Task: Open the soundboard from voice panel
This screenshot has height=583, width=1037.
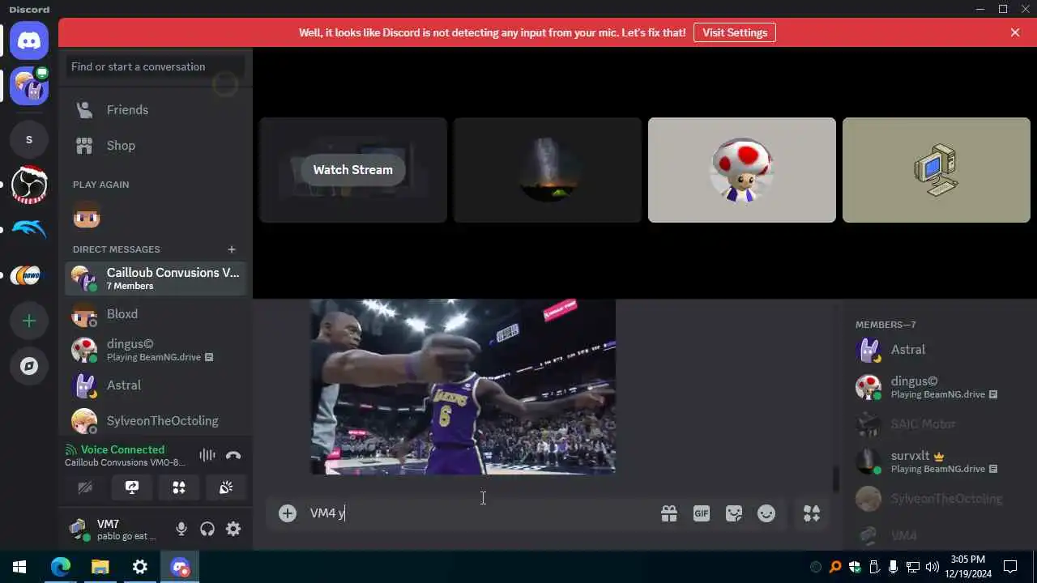Action: pyautogui.click(x=226, y=487)
